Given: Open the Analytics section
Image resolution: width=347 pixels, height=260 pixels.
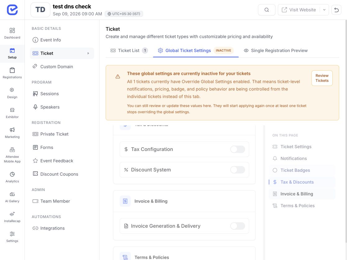Looking at the screenshot, I should (x=12, y=177).
